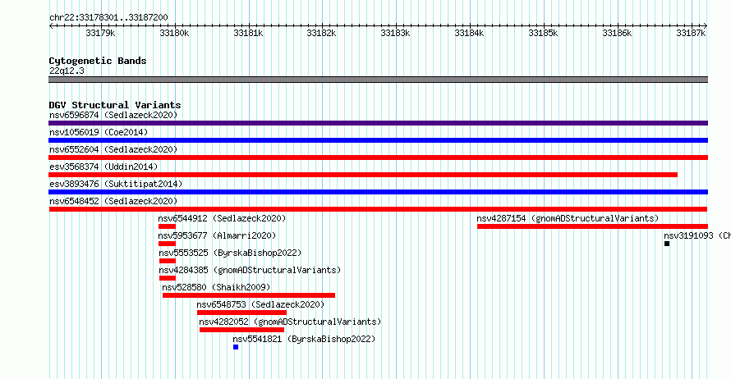Select the red nsv4282052 variant bar
The width and height of the screenshot is (731, 379).
click(242, 330)
